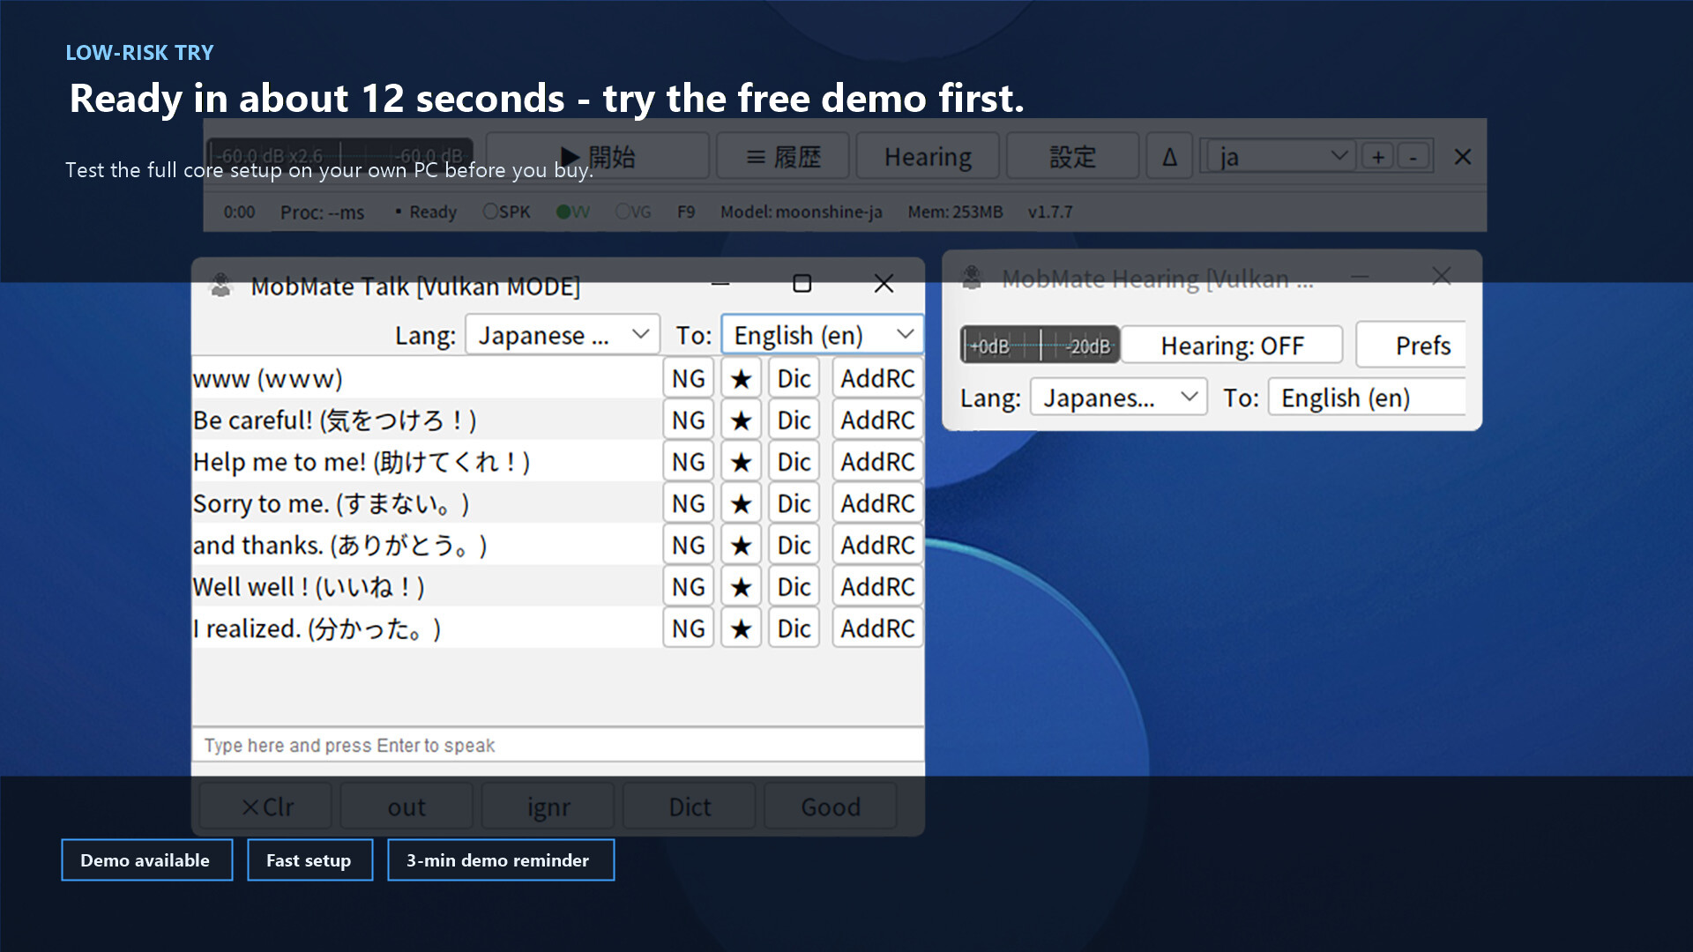
Task: Toggle the Hearing: OFF button
Action: point(1231,346)
